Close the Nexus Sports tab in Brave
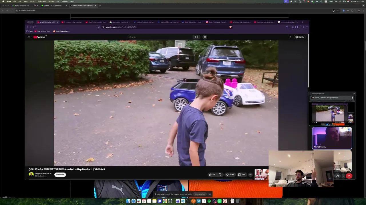This screenshot has height=205, width=366. (x=96, y=5)
